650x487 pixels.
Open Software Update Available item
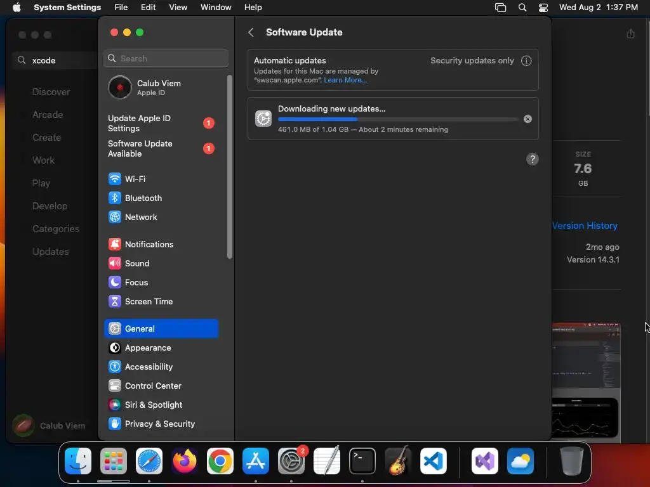161,148
